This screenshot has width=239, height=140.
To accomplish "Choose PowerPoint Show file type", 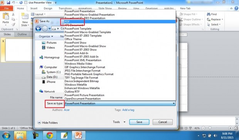I will 120,42.
